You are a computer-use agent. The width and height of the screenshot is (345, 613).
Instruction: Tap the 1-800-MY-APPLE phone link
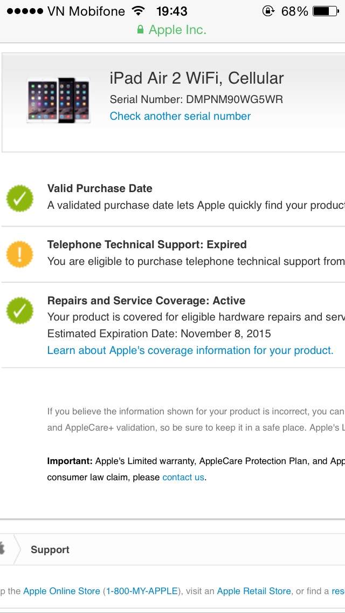[x=141, y=591]
